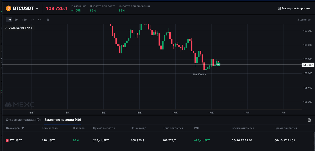This screenshot has height=151, width=315.
Task: Click the 82% payout under Выплата при снижении
Action: (x=122, y=11)
